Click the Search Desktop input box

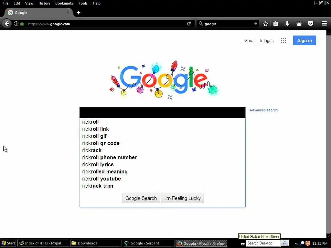263,243
